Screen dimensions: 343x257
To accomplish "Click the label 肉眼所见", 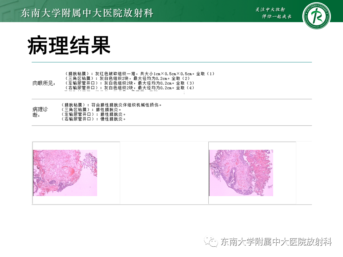I will (44, 83).
